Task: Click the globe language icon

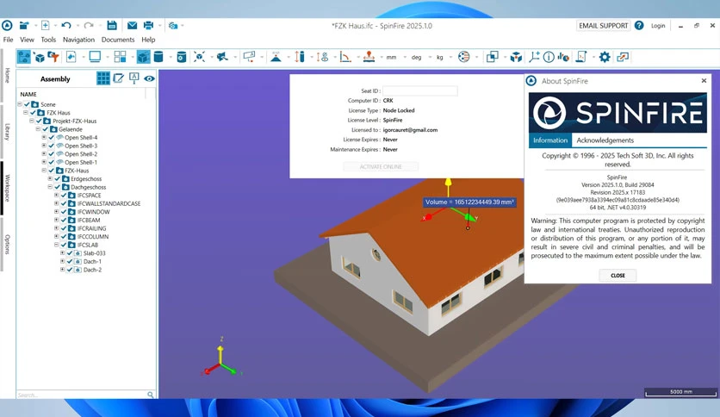Action: 463,57
